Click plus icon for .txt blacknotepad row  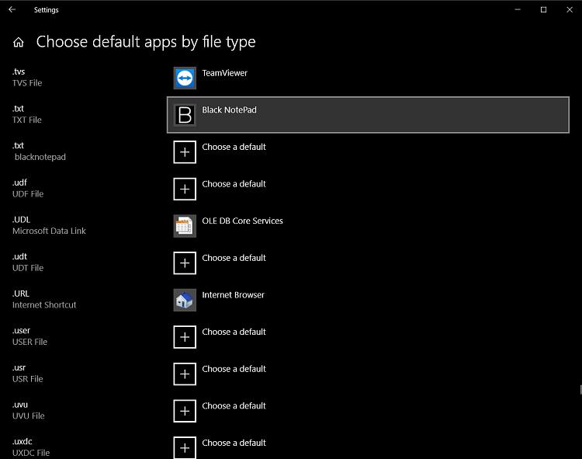click(185, 152)
